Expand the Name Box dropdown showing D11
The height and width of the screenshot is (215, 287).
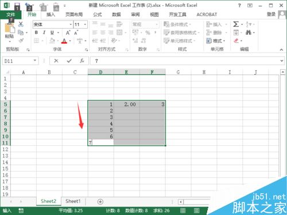pos(35,61)
